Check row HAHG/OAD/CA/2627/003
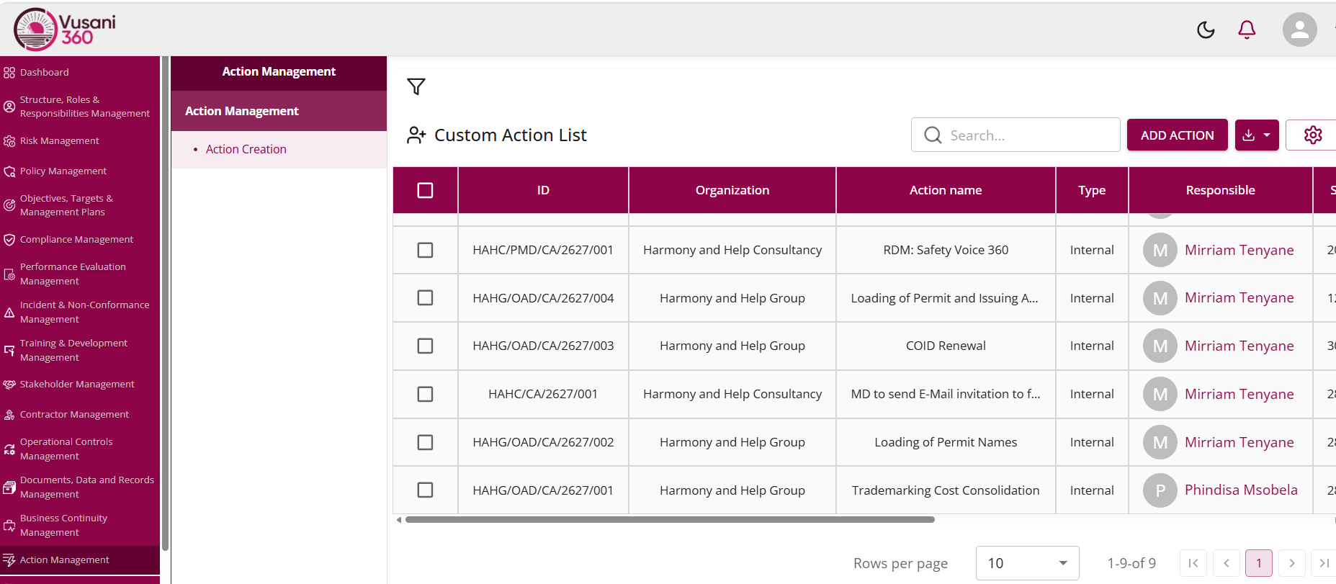 point(425,346)
